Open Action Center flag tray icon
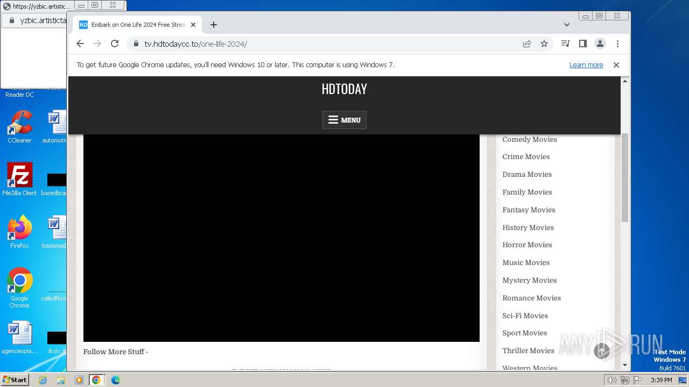The image size is (689, 387). click(637, 380)
